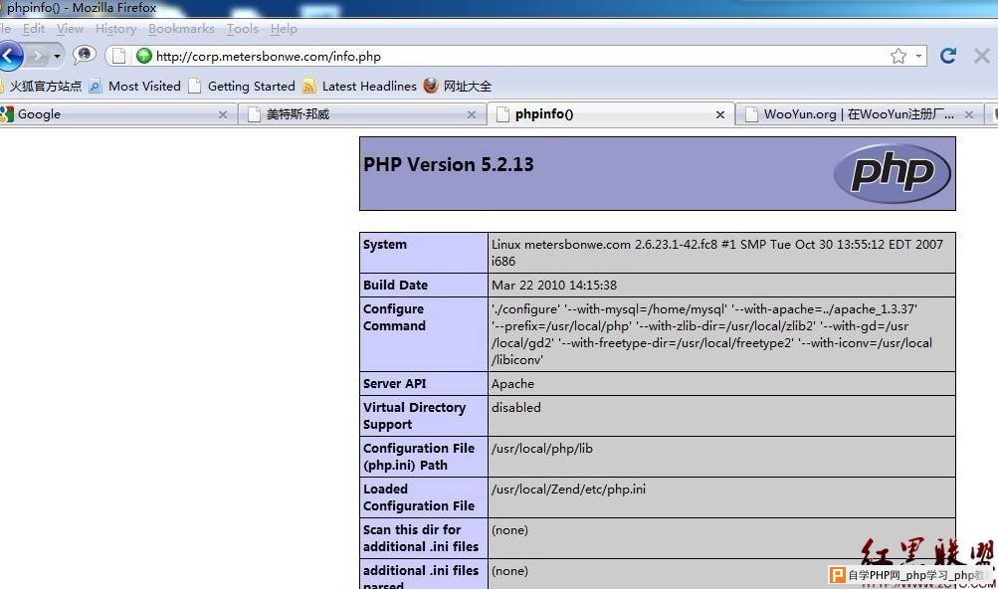The width and height of the screenshot is (998, 589).
Task: Open the 网址大全 bookmark
Action: 468,86
